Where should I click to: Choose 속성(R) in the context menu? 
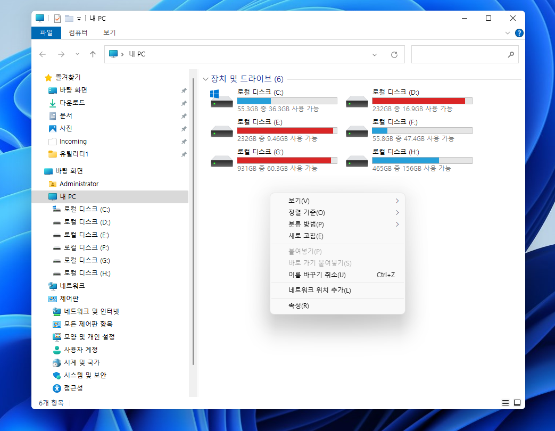point(337,305)
